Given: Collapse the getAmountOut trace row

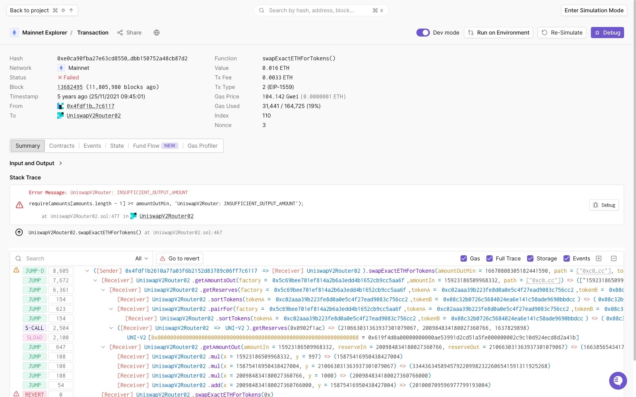Looking at the screenshot, I should pyautogui.click(x=103, y=347).
